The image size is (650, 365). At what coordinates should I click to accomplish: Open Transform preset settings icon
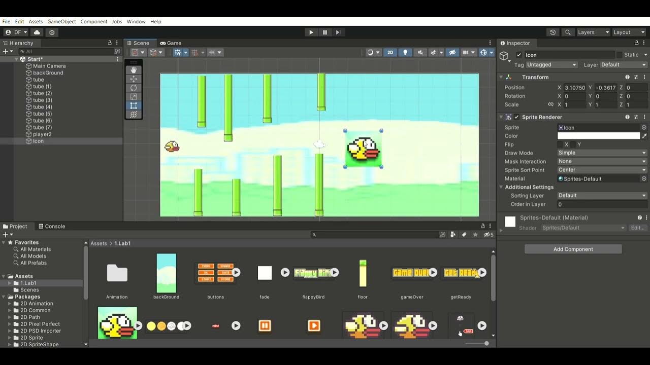[x=636, y=77]
